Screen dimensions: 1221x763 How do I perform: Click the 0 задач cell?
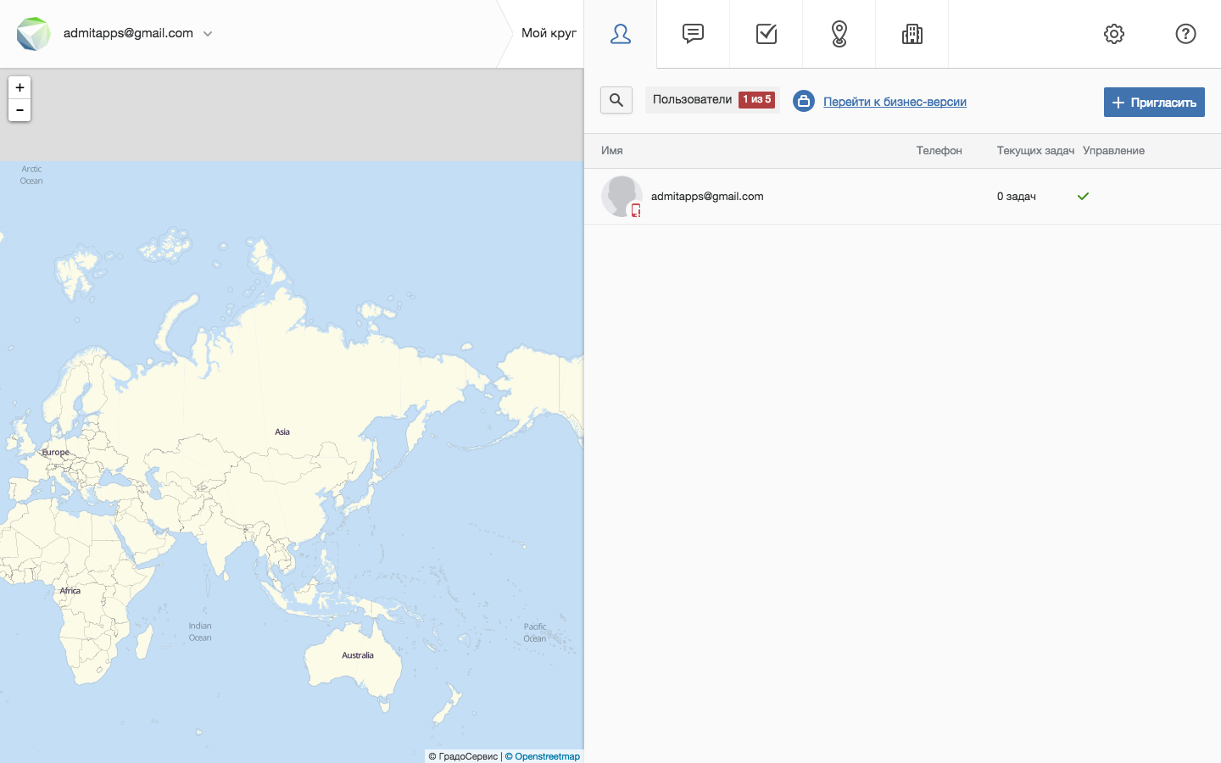1017,196
